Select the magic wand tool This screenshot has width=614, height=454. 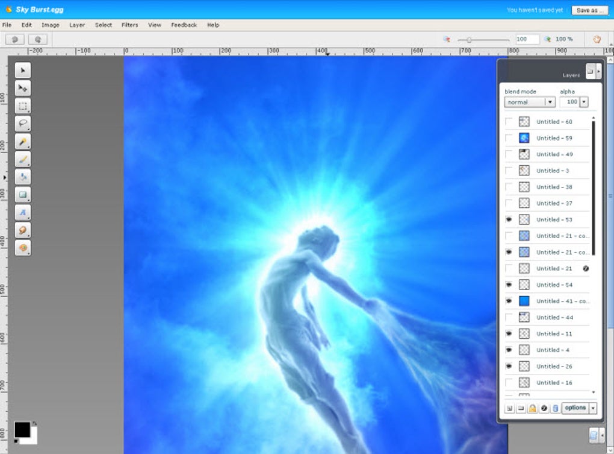(x=22, y=142)
